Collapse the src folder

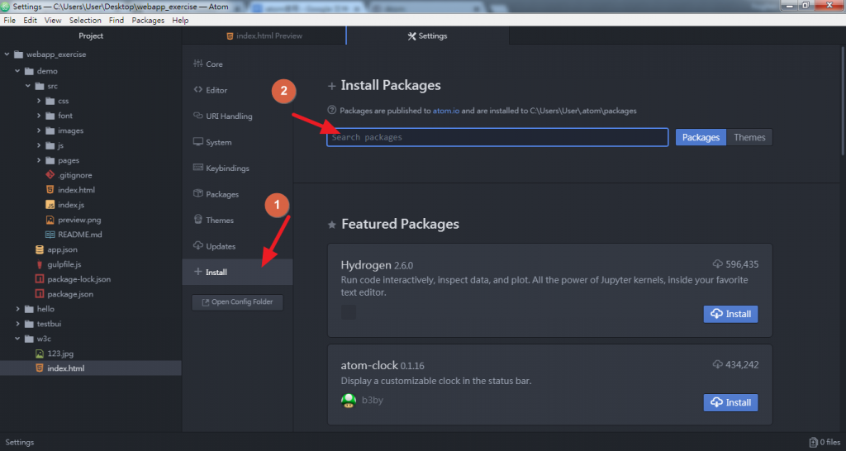tap(28, 86)
